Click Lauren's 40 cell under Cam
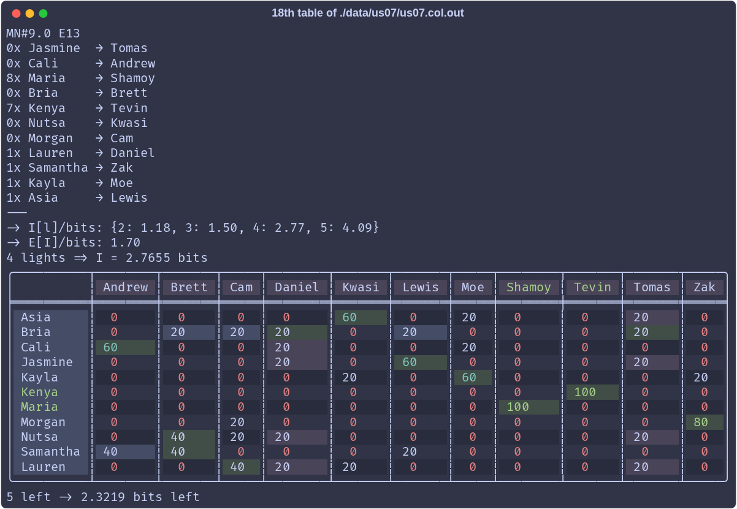This screenshot has width=737, height=509. coord(241,467)
